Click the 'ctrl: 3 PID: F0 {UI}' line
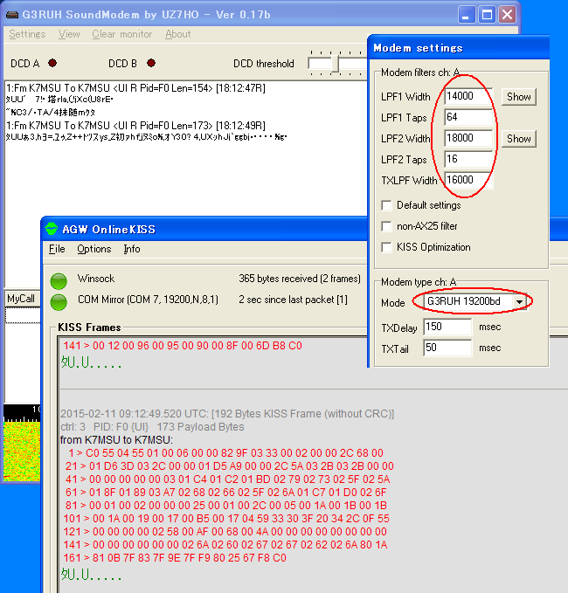 pyautogui.click(x=152, y=427)
